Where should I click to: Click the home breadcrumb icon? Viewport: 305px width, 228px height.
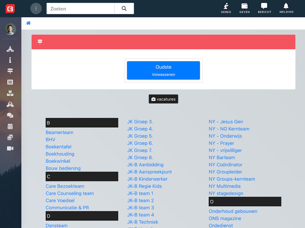28,23
